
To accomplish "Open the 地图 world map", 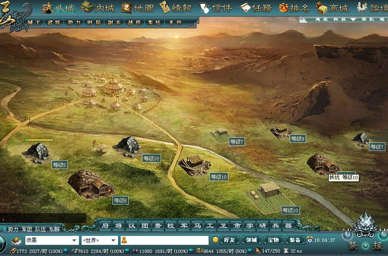I will click(x=137, y=8).
